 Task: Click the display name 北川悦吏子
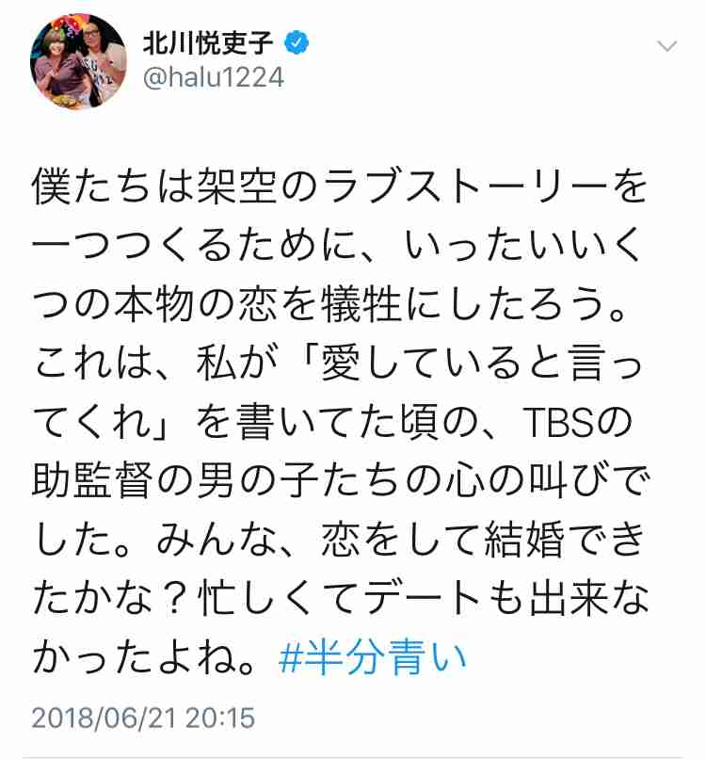(x=208, y=43)
